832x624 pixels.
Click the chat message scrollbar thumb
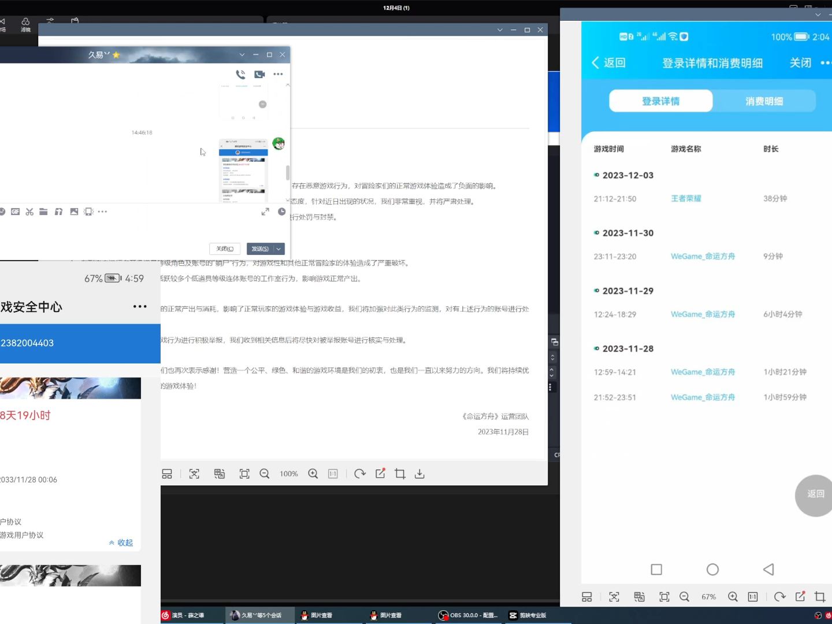tap(288, 173)
